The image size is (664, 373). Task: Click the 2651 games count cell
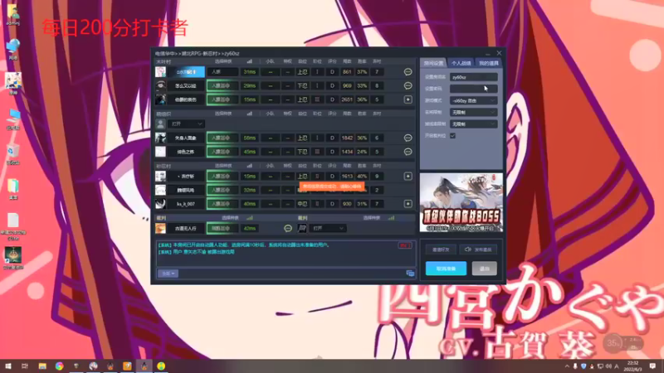[x=347, y=99]
